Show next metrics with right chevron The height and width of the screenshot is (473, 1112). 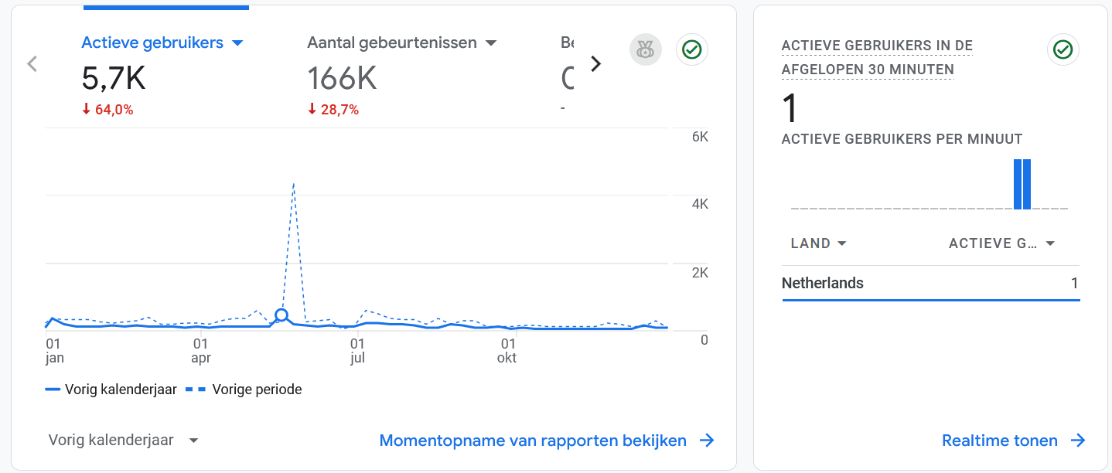[595, 64]
